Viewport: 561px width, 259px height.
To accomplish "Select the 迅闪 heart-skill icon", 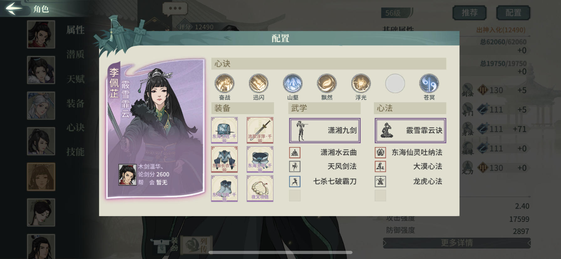I will point(259,84).
